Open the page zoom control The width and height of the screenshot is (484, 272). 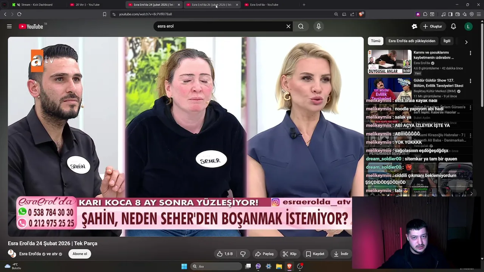tap(336, 14)
